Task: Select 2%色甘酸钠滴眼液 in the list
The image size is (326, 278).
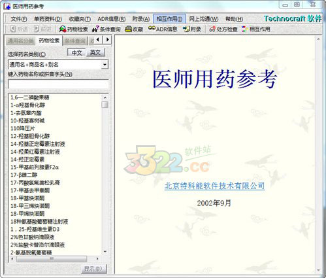Action: click(32, 237)
